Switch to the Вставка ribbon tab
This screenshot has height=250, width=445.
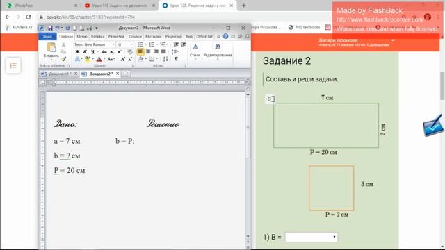(x=97, y=36)
